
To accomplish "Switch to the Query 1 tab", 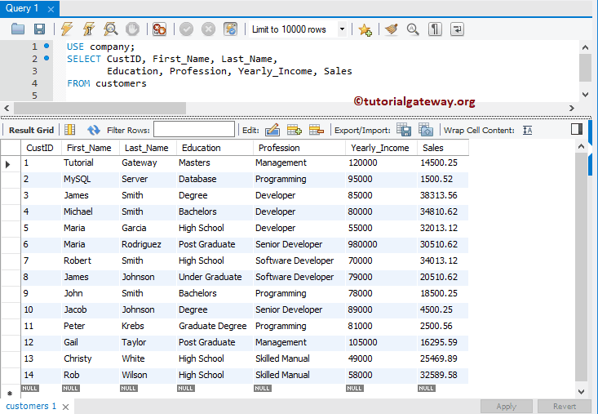I will 23,8.
